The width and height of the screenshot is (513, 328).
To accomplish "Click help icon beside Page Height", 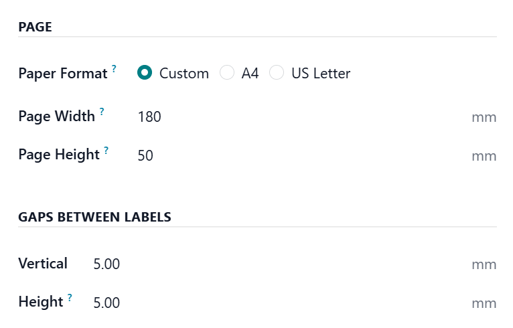I will [106, 150].
